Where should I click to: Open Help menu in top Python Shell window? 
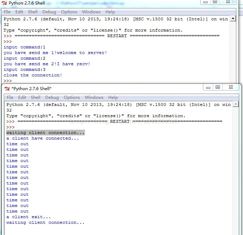click(110, 12)
